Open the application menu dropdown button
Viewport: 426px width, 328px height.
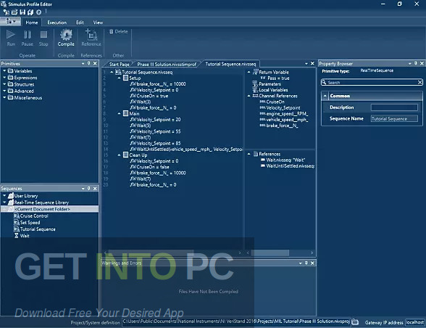(10, 22)
